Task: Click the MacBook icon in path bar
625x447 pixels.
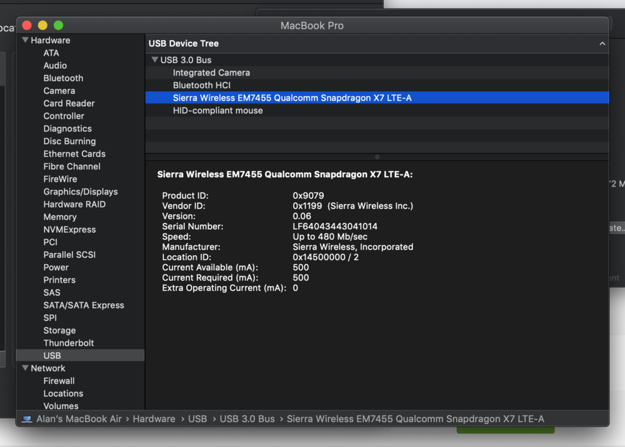Action: tap(27, 419)
